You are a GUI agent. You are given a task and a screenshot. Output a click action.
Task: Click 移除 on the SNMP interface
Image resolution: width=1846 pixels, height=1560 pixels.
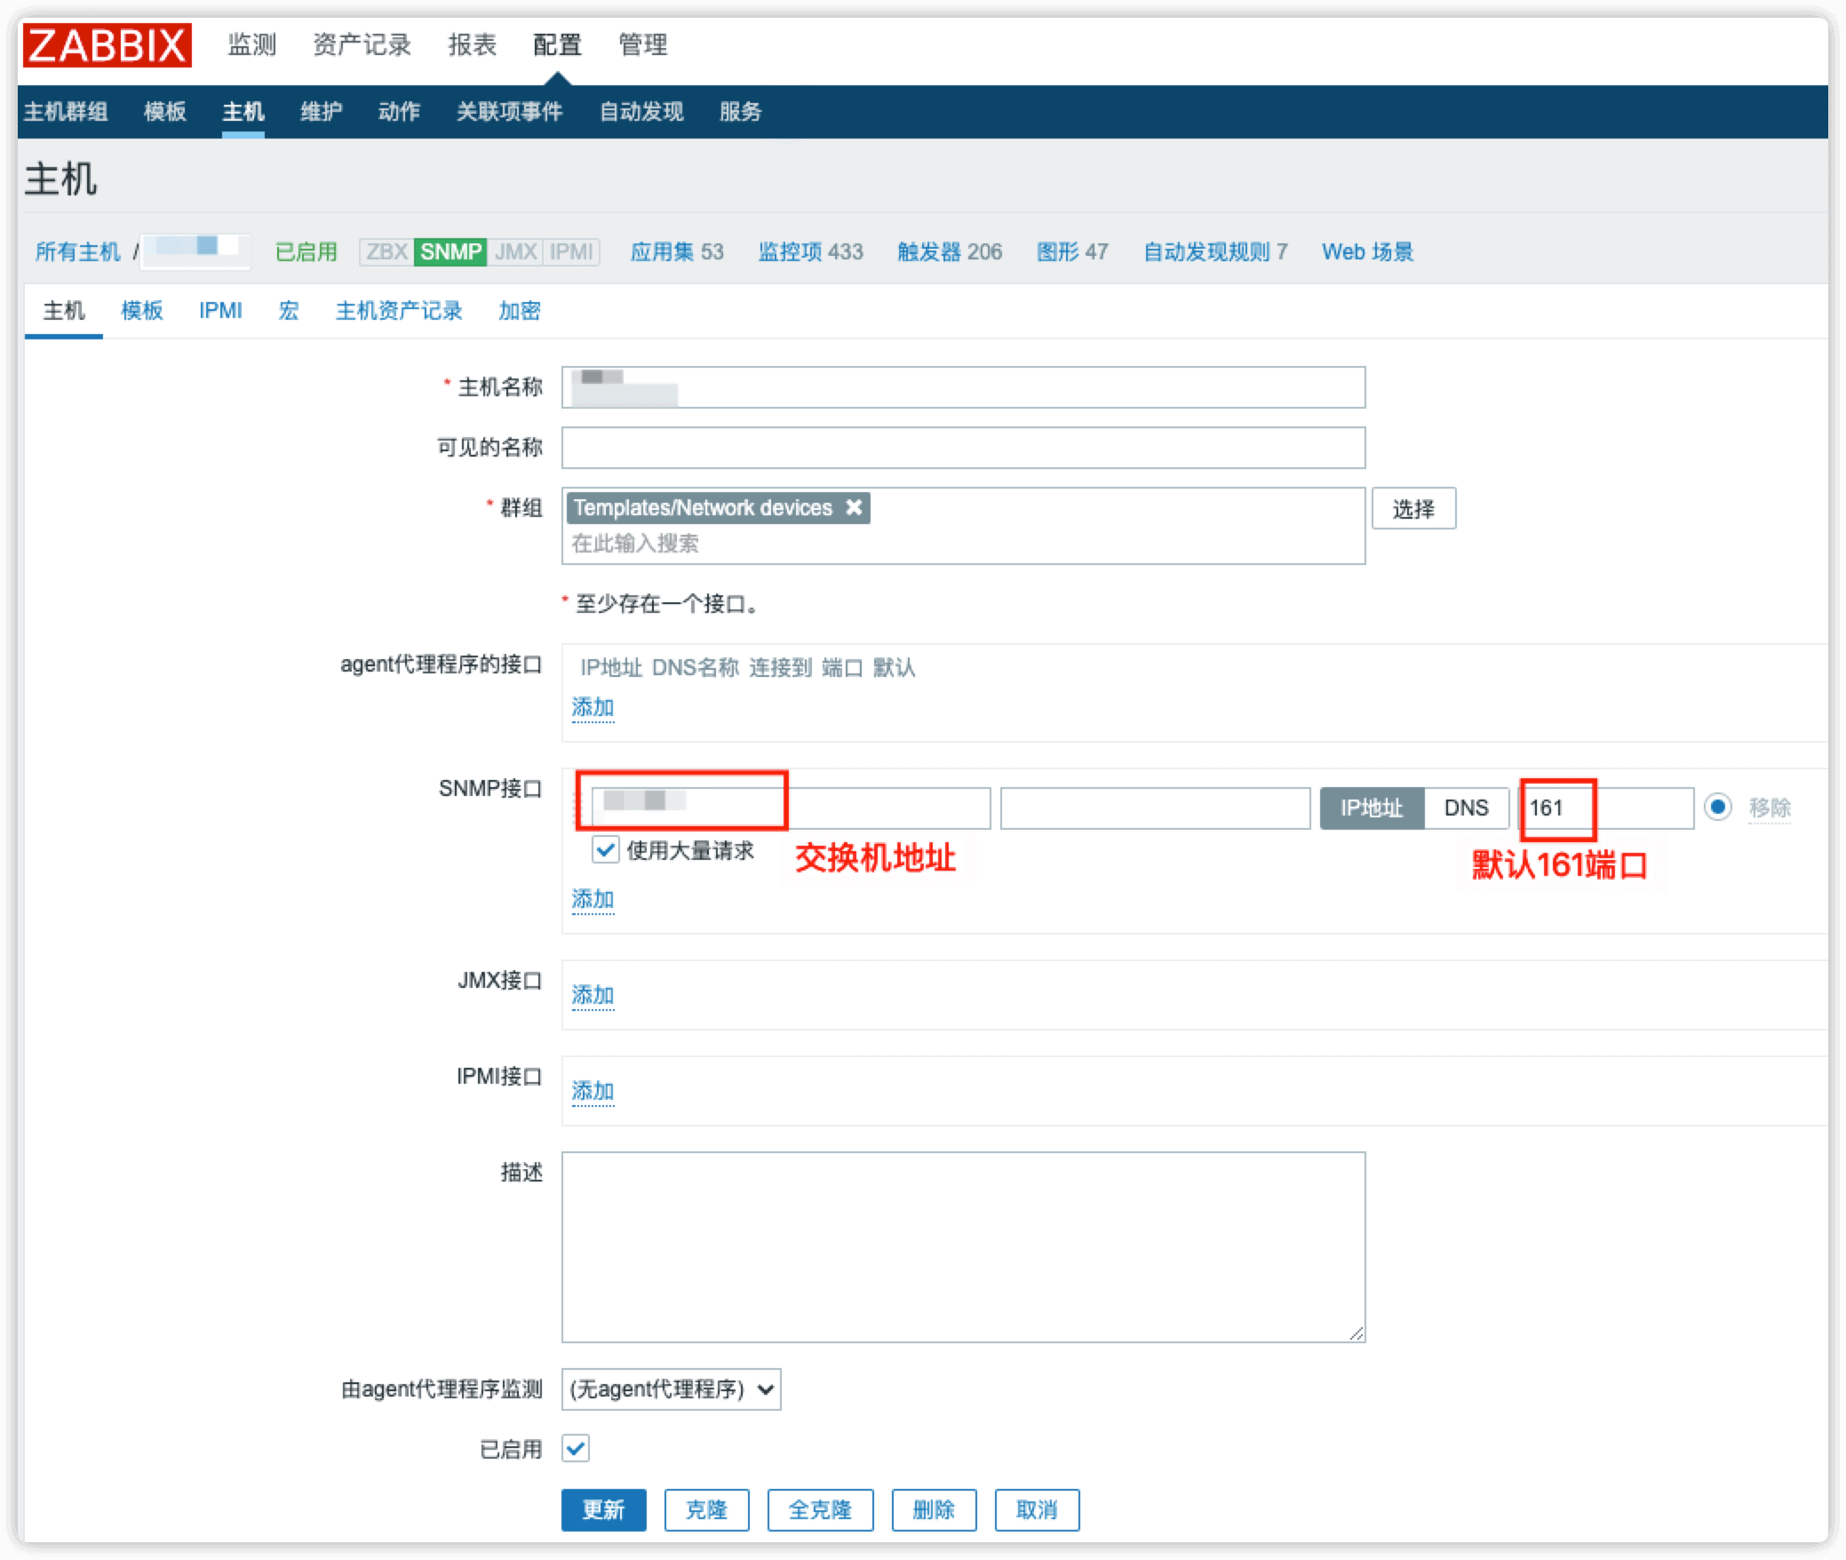[1770, 808]
